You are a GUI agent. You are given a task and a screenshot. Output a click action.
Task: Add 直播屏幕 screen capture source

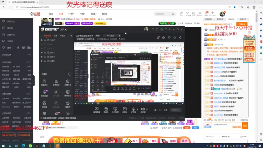[x=97, y=110]
